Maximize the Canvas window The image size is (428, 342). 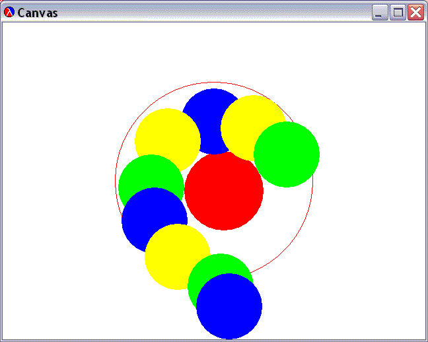(398, 13)
